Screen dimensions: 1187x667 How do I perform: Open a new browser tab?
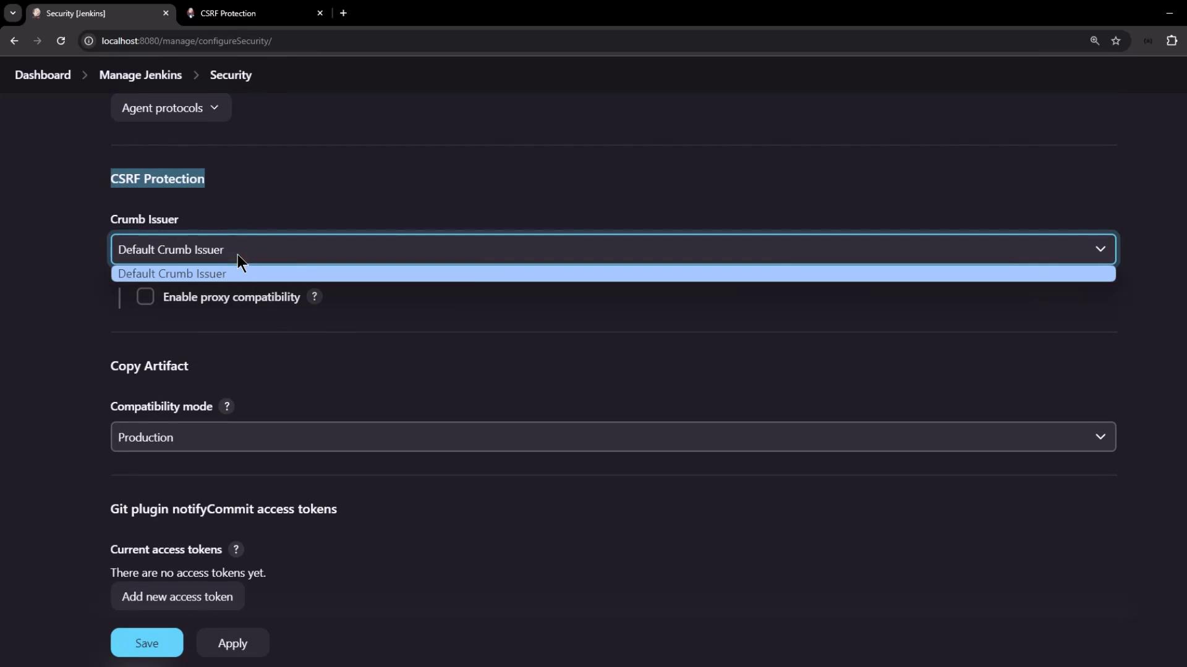pos(343,13)
